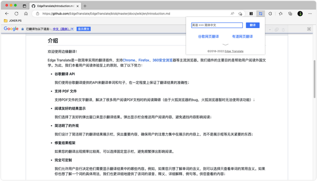Open the 中文（简体）language dropdown
Viewport: 317px width, 181px height.
coord(63,29)
